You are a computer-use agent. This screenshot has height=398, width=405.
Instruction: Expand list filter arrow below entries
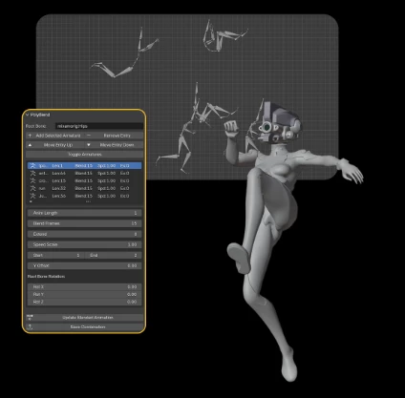[31, 201]
